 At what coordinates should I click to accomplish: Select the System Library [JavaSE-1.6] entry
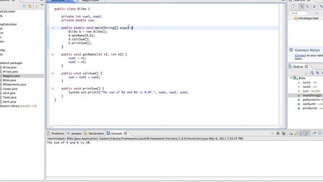18,106
